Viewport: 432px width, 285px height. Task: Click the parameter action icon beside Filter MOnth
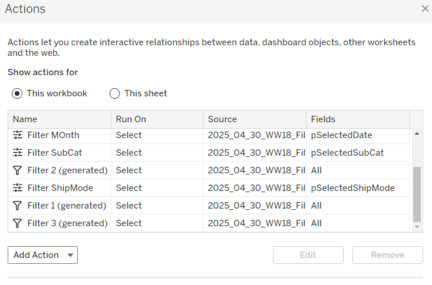tap(17, 135)
